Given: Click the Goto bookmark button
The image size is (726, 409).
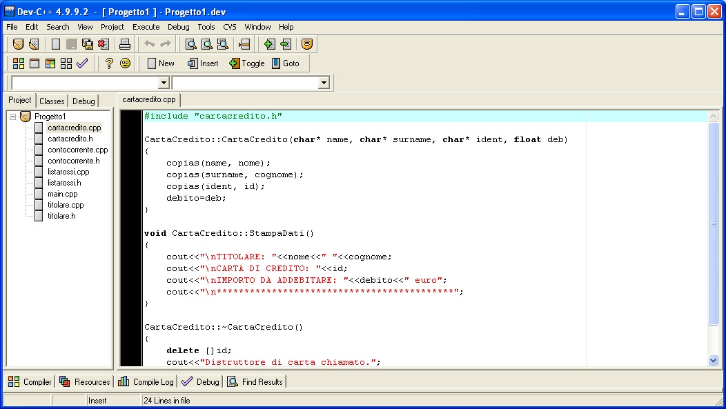Looking at the screenshot, I should 285,63.
